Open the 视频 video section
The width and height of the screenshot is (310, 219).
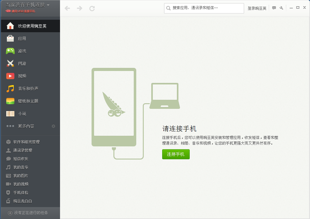(x=30, y=76)
